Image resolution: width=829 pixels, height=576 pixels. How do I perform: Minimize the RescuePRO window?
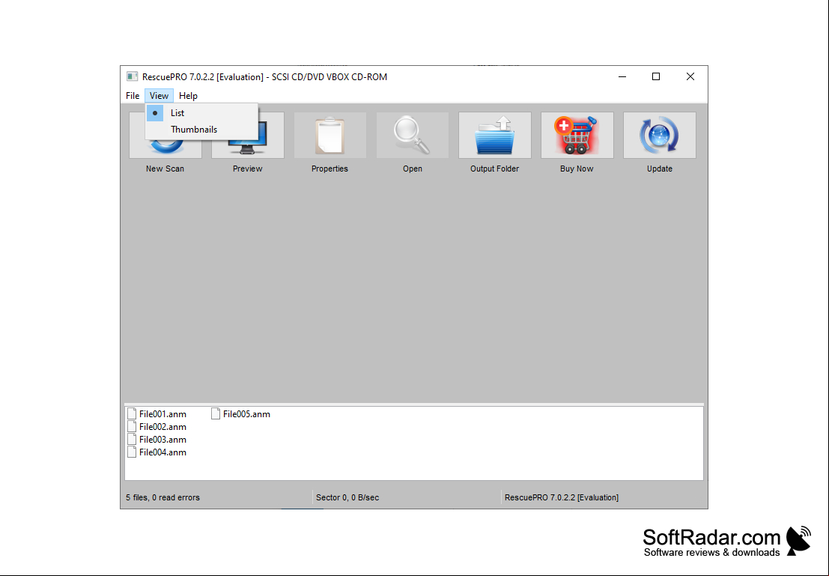622,76
